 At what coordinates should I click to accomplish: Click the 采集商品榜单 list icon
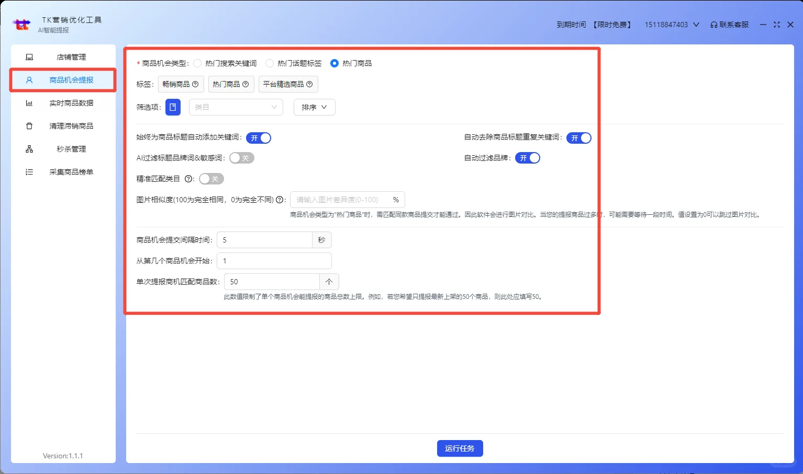[x=29, y=171]
